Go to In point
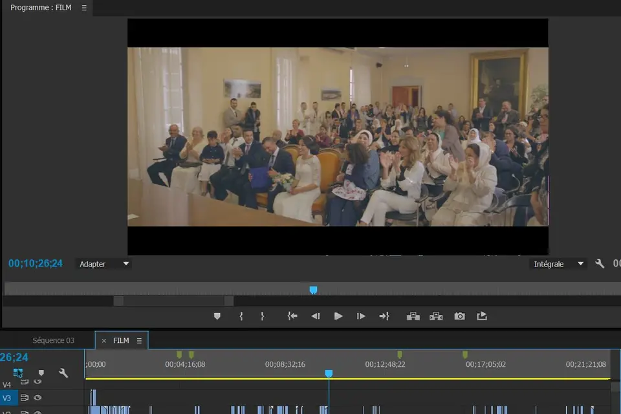This screenshot has width=621, height=414. click(x=292, y=316)
